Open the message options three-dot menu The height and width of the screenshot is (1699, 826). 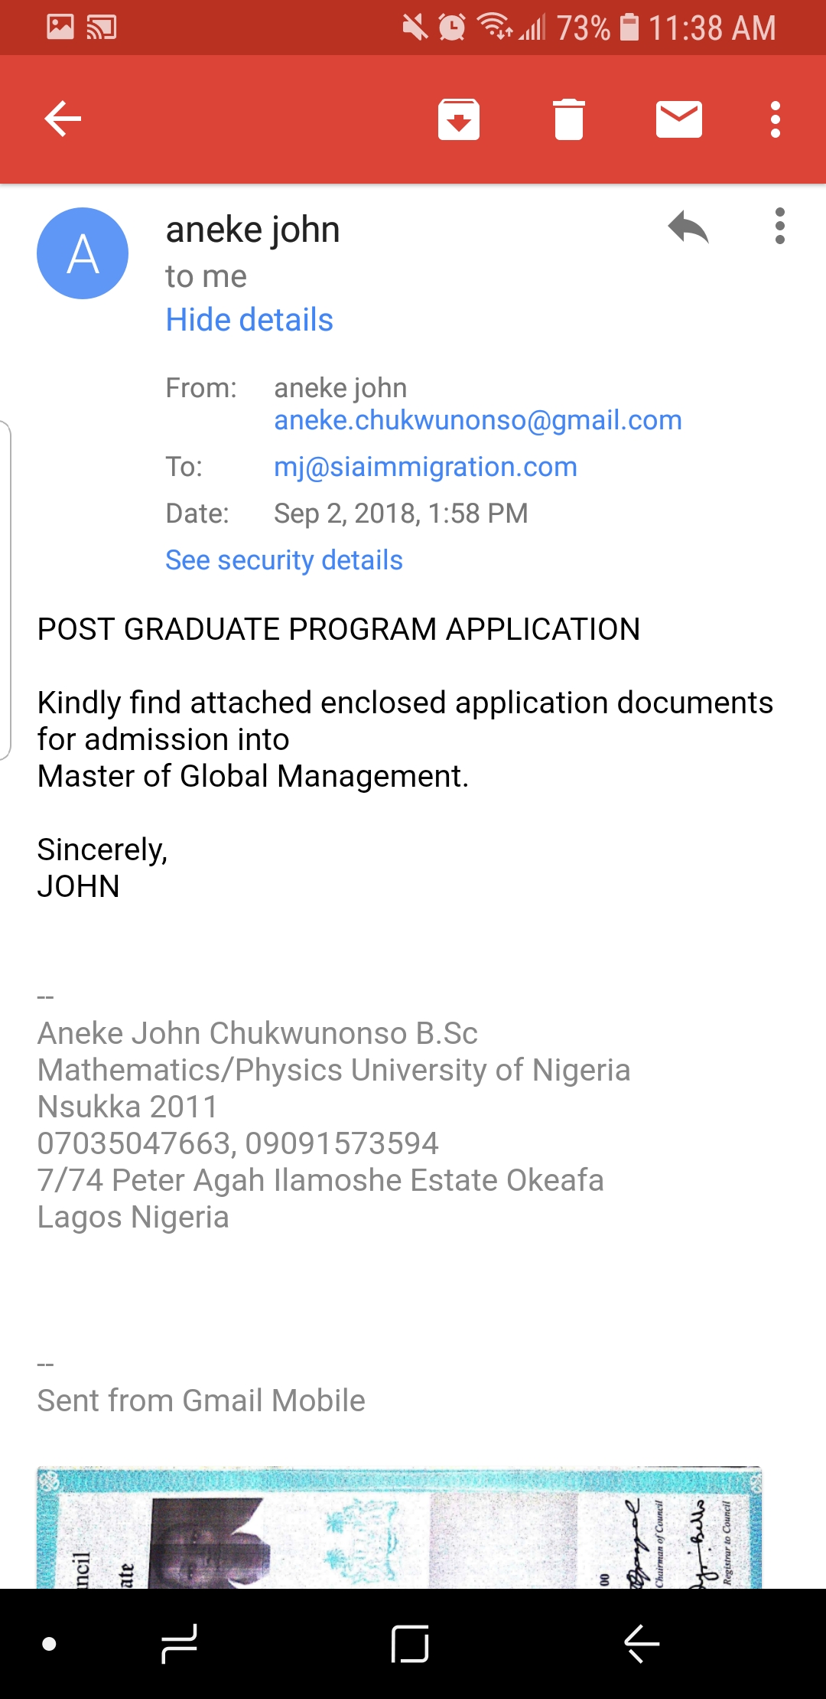(780, 227)
